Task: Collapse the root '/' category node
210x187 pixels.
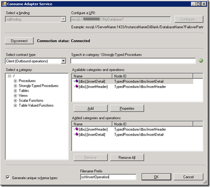Action: pyautogui.click(x=9, y=76)
